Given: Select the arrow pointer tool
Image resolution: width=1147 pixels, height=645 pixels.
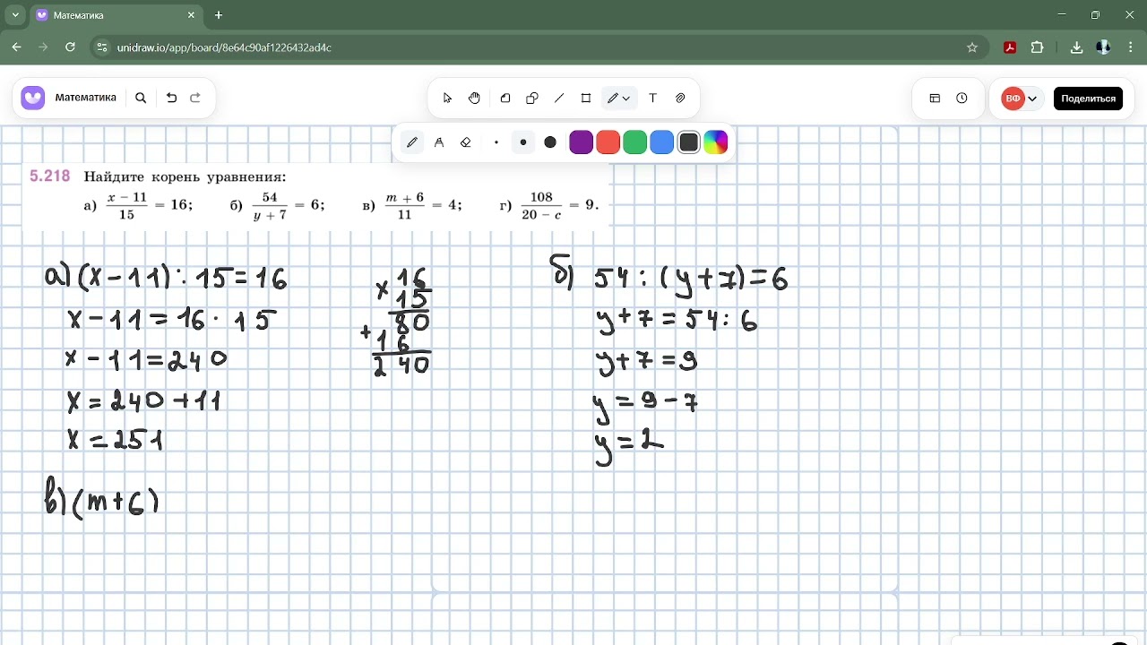Looking at the screenshot, I should tap(447, 99).
